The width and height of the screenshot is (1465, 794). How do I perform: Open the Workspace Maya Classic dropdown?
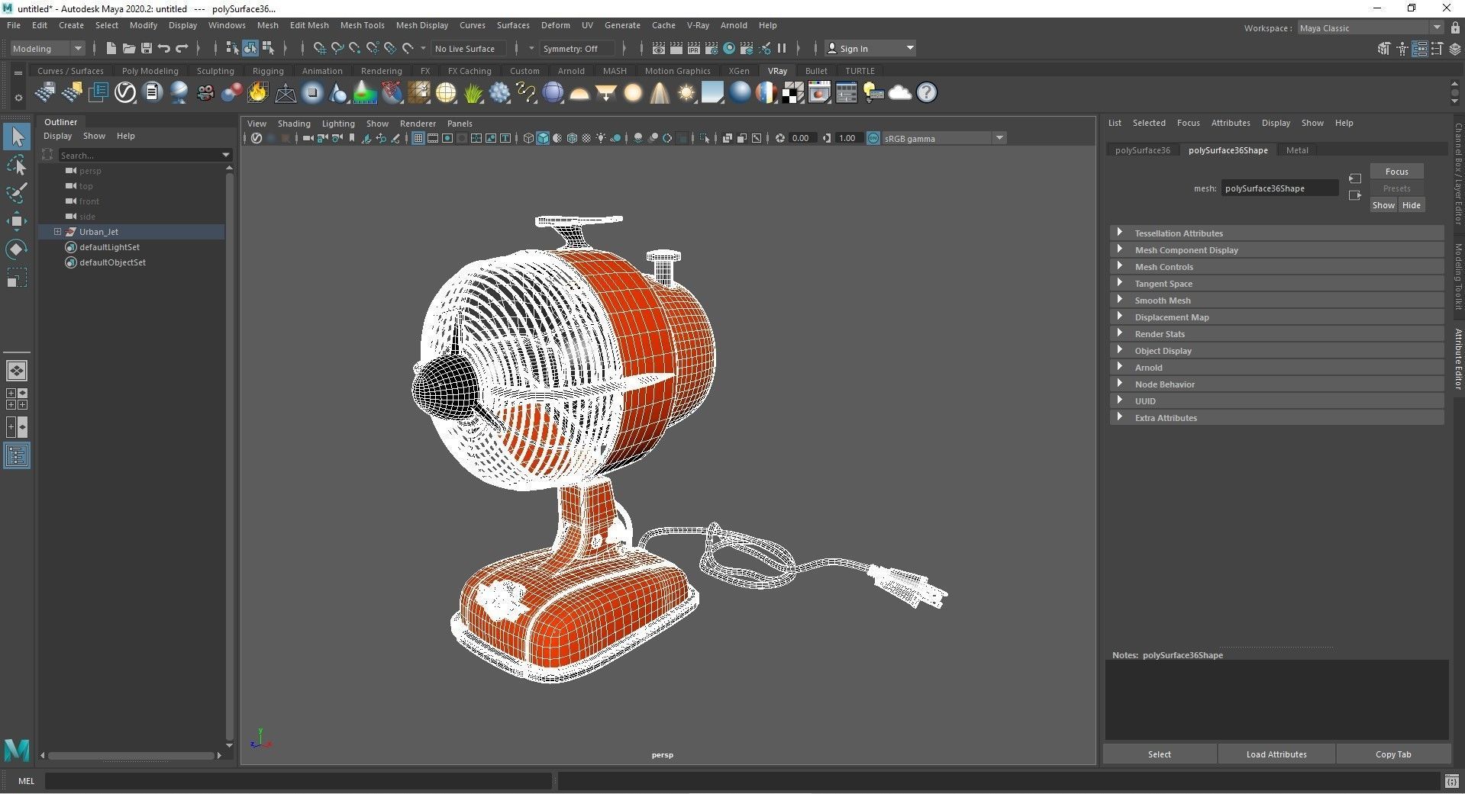pos(1370,28)
